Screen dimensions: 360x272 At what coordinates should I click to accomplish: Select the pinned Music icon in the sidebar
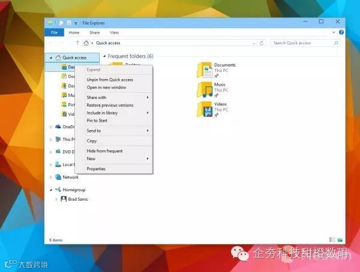click(x=64, y=95)
